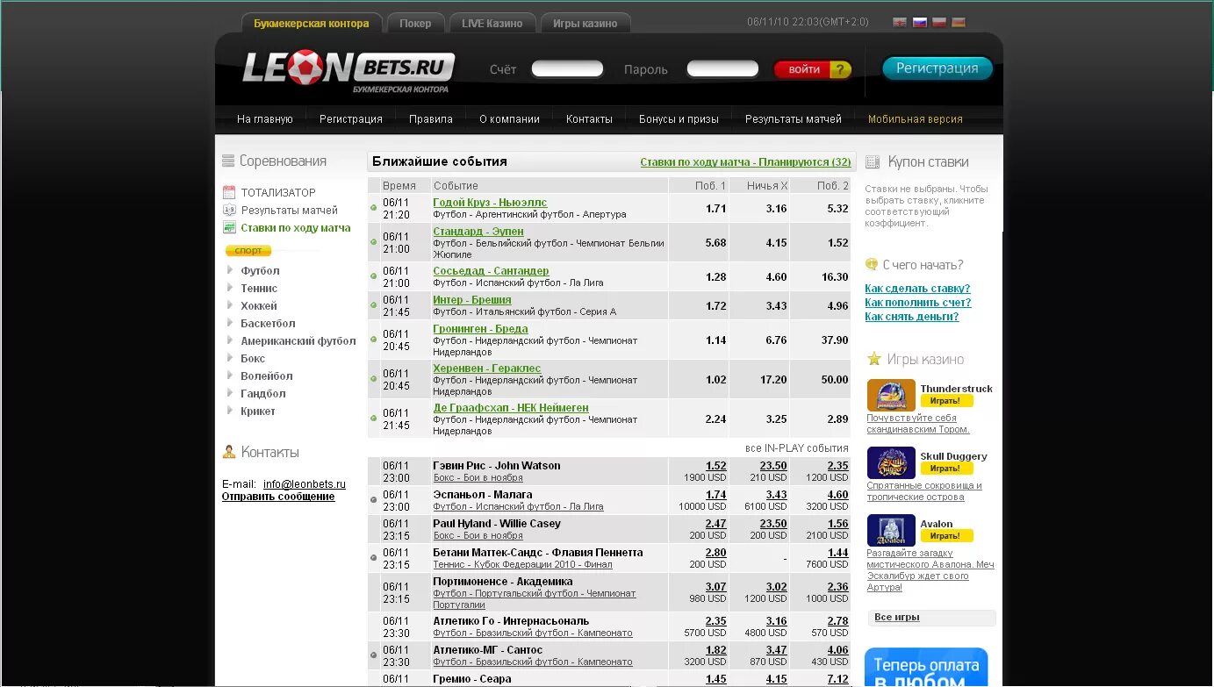This screenshot has height=687, width=1214.
Task: Open the Как сделать ставку? link
Action: point(917,289)
